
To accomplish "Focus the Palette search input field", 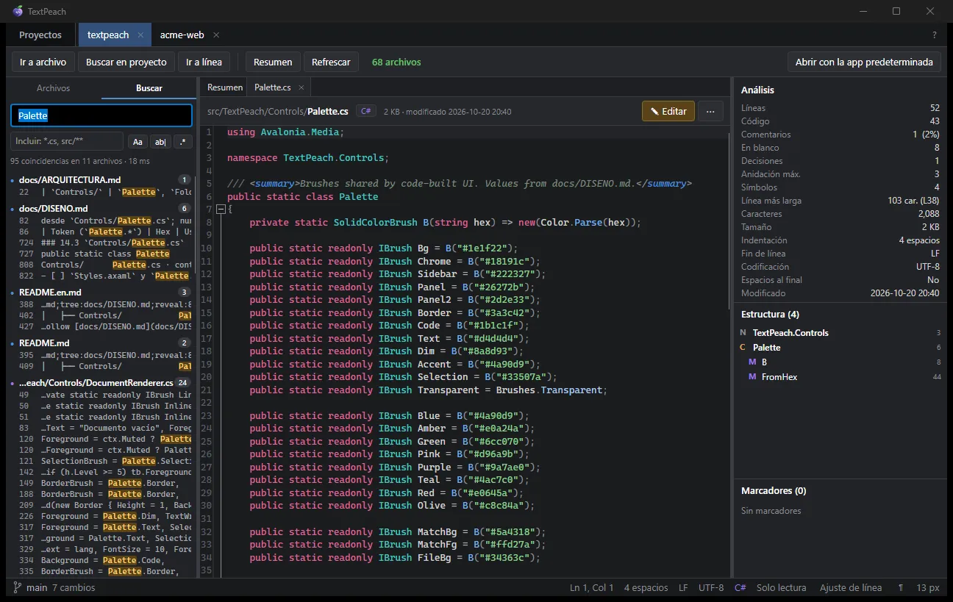I will click(x=101, y=115).
